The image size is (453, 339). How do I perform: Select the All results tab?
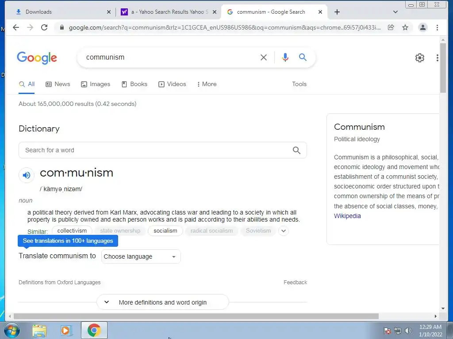[x=27, y=84]
